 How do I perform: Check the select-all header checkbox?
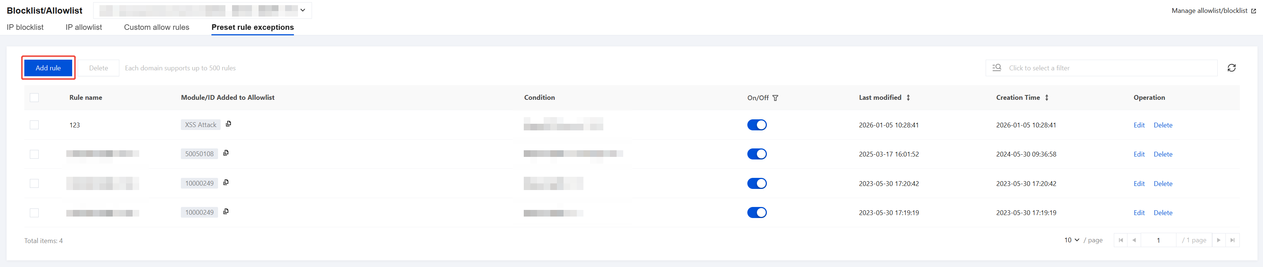(34, 98)
